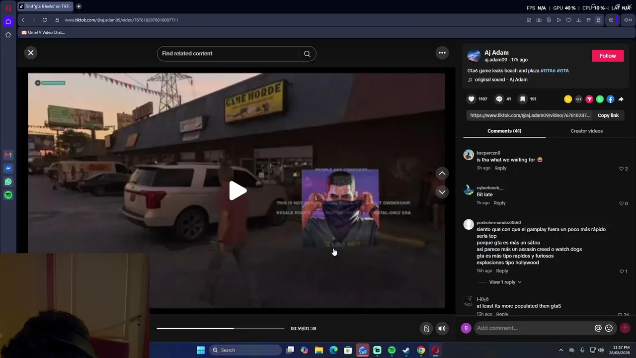Open more share options arrow
Image resolution: width=636 pixels, height=358 pixels.
click(x=621, y=99)
